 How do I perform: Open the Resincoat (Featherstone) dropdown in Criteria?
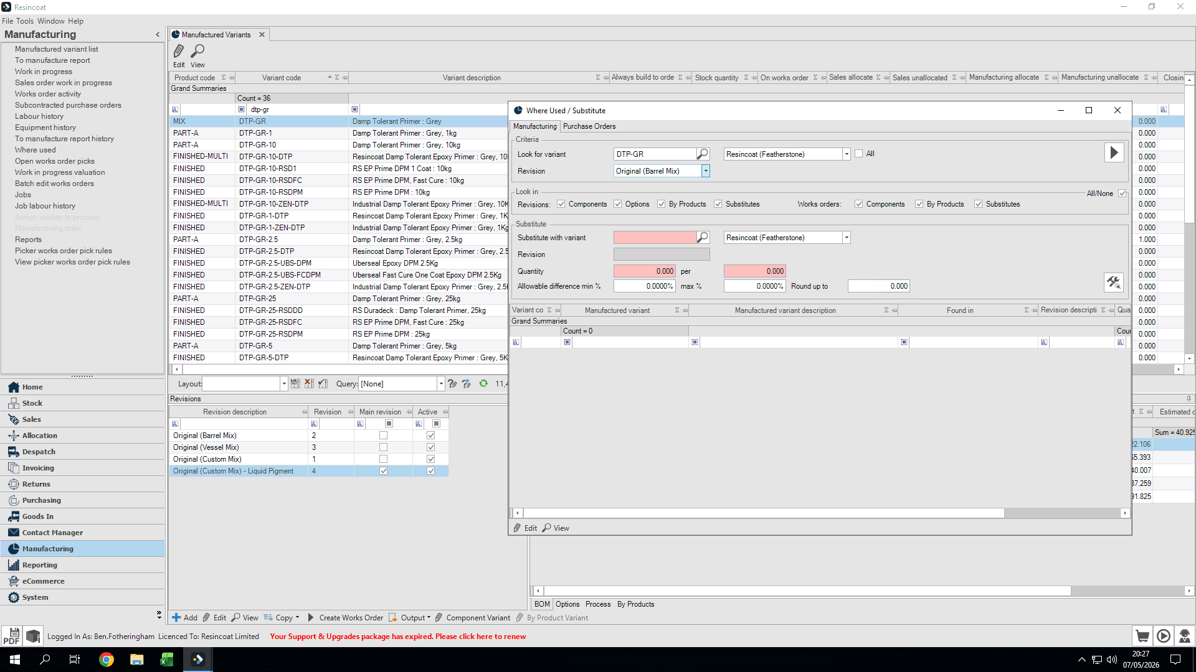847,154
